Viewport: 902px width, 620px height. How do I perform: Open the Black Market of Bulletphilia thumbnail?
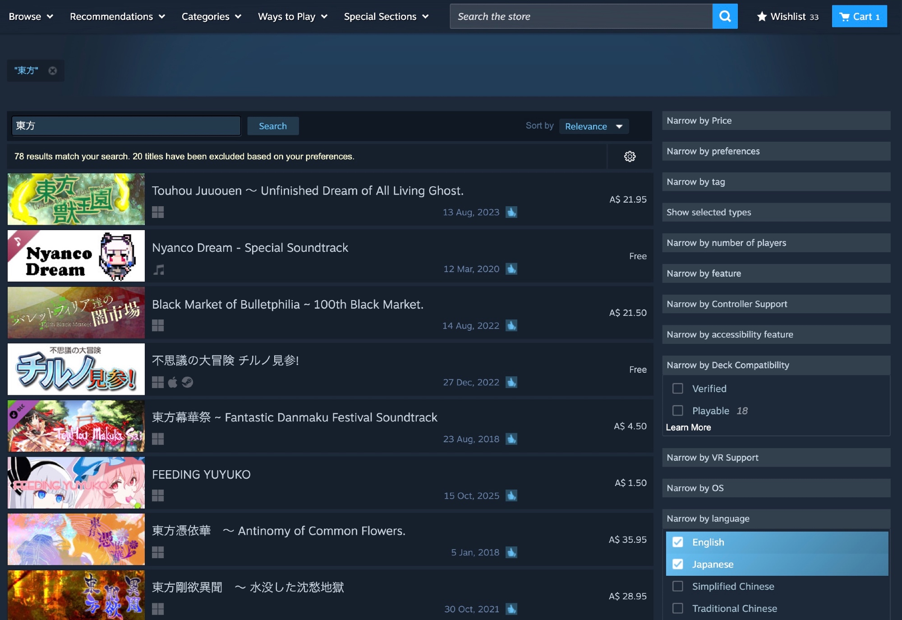[76, 313]
